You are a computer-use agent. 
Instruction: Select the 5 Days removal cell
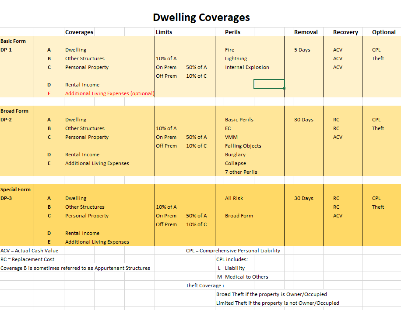pyautogui.click(x=302, y=50)
